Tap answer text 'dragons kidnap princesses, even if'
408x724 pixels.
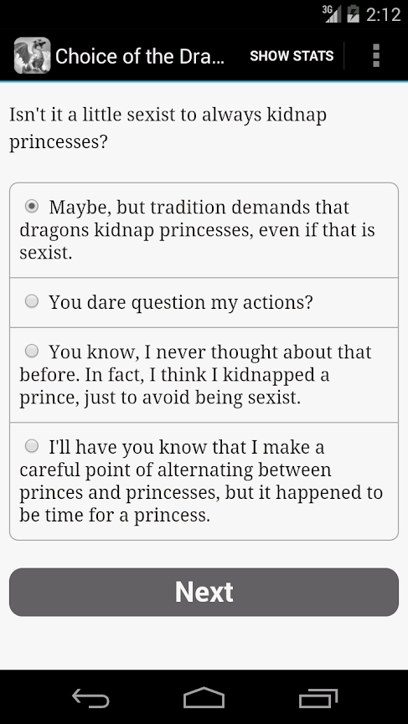coord(161,230)
